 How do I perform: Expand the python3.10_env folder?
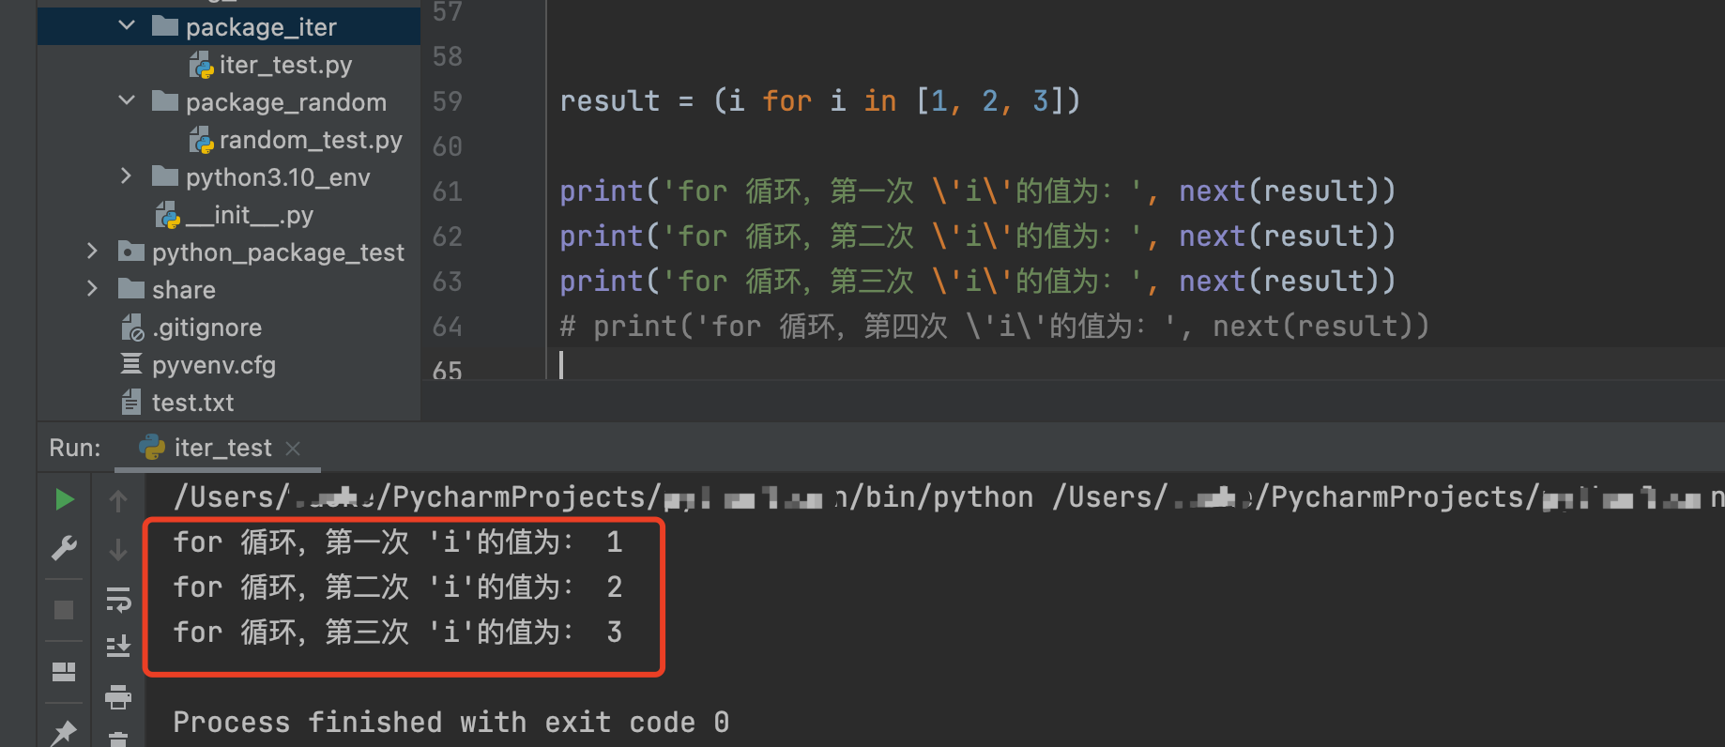(x=127, y=175)
